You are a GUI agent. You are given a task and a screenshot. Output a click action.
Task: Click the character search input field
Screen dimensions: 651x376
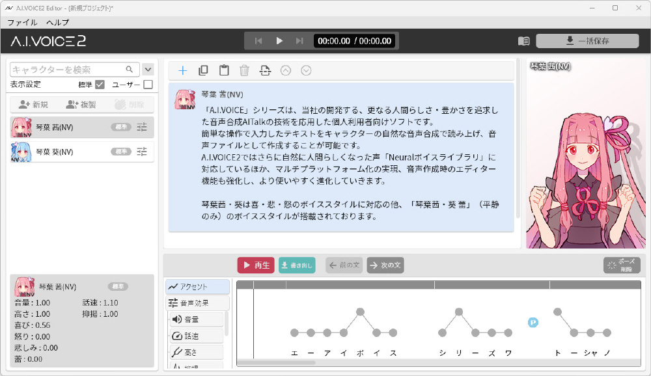67,70
